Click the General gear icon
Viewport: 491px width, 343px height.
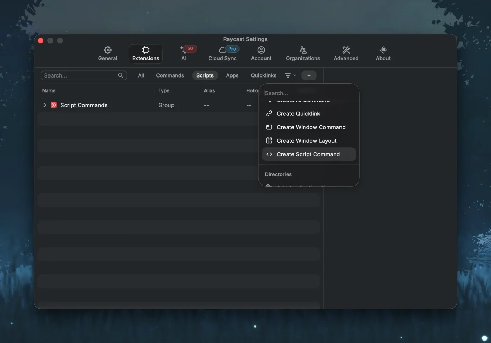pyautogui.click(x=107, y=50)
